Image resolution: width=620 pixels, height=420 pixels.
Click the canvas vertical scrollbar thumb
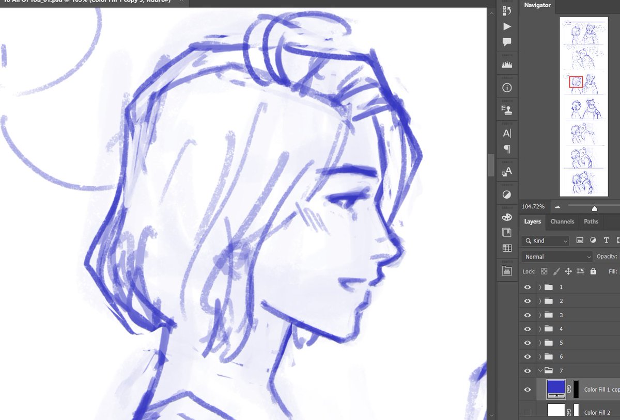[x=491, y=166]
